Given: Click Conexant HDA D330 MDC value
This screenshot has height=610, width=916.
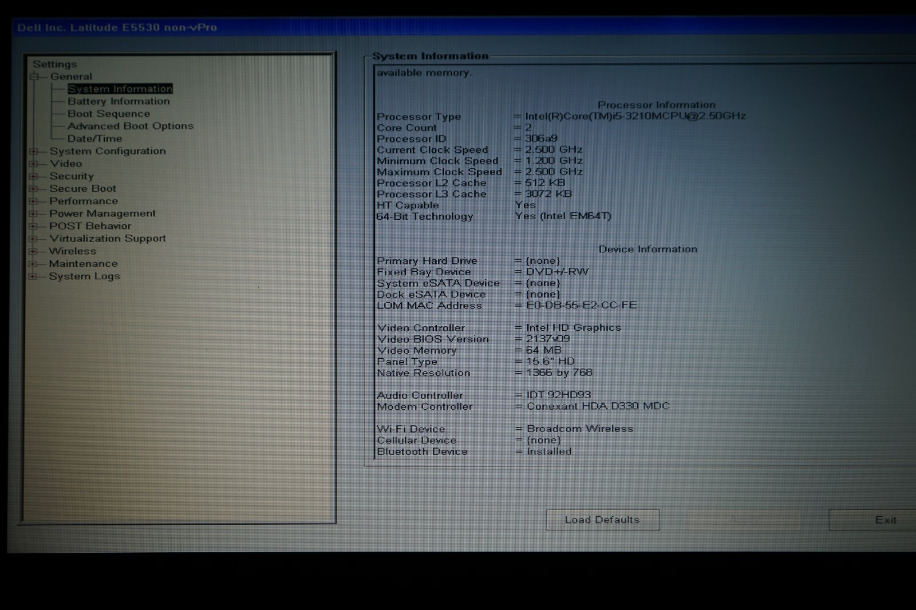Looking at the screenshot, I should point(598,406).
